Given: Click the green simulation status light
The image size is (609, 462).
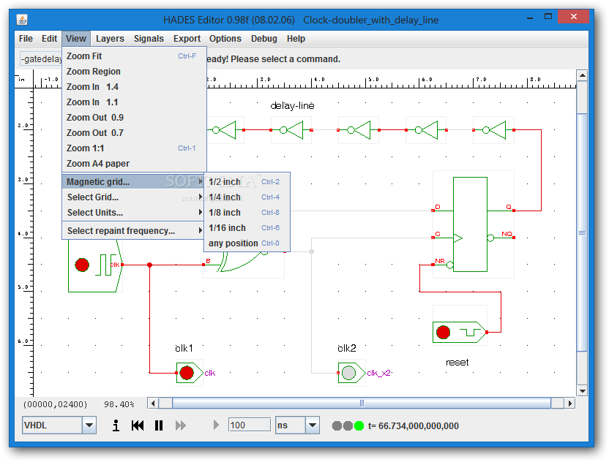Looking at the screenshot, I should [359, 426].
